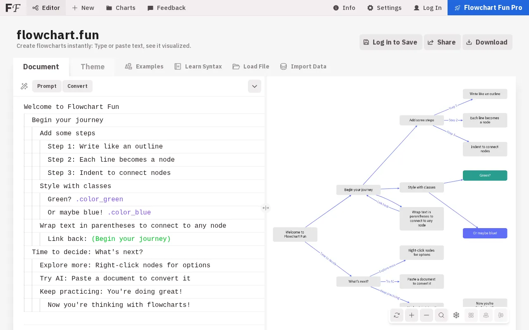Image resolution: width=529 pixels, height=330 pixels.
Task: Select the 'Style with classes' graph node
Action: (x=422, y=187)
